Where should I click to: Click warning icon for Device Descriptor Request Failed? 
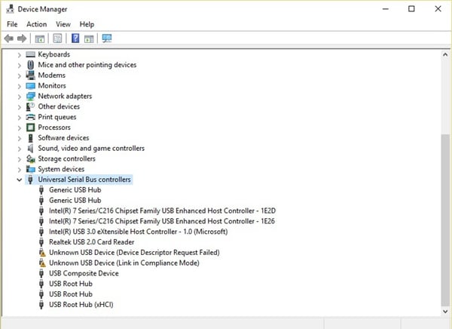coord(42,253)
